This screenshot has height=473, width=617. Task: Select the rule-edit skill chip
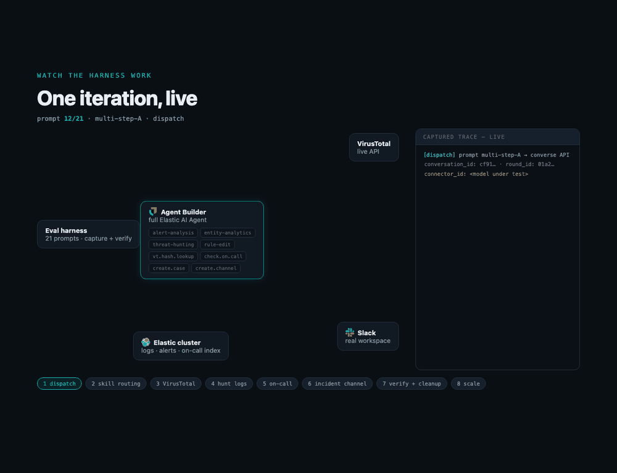coord(217,245)
